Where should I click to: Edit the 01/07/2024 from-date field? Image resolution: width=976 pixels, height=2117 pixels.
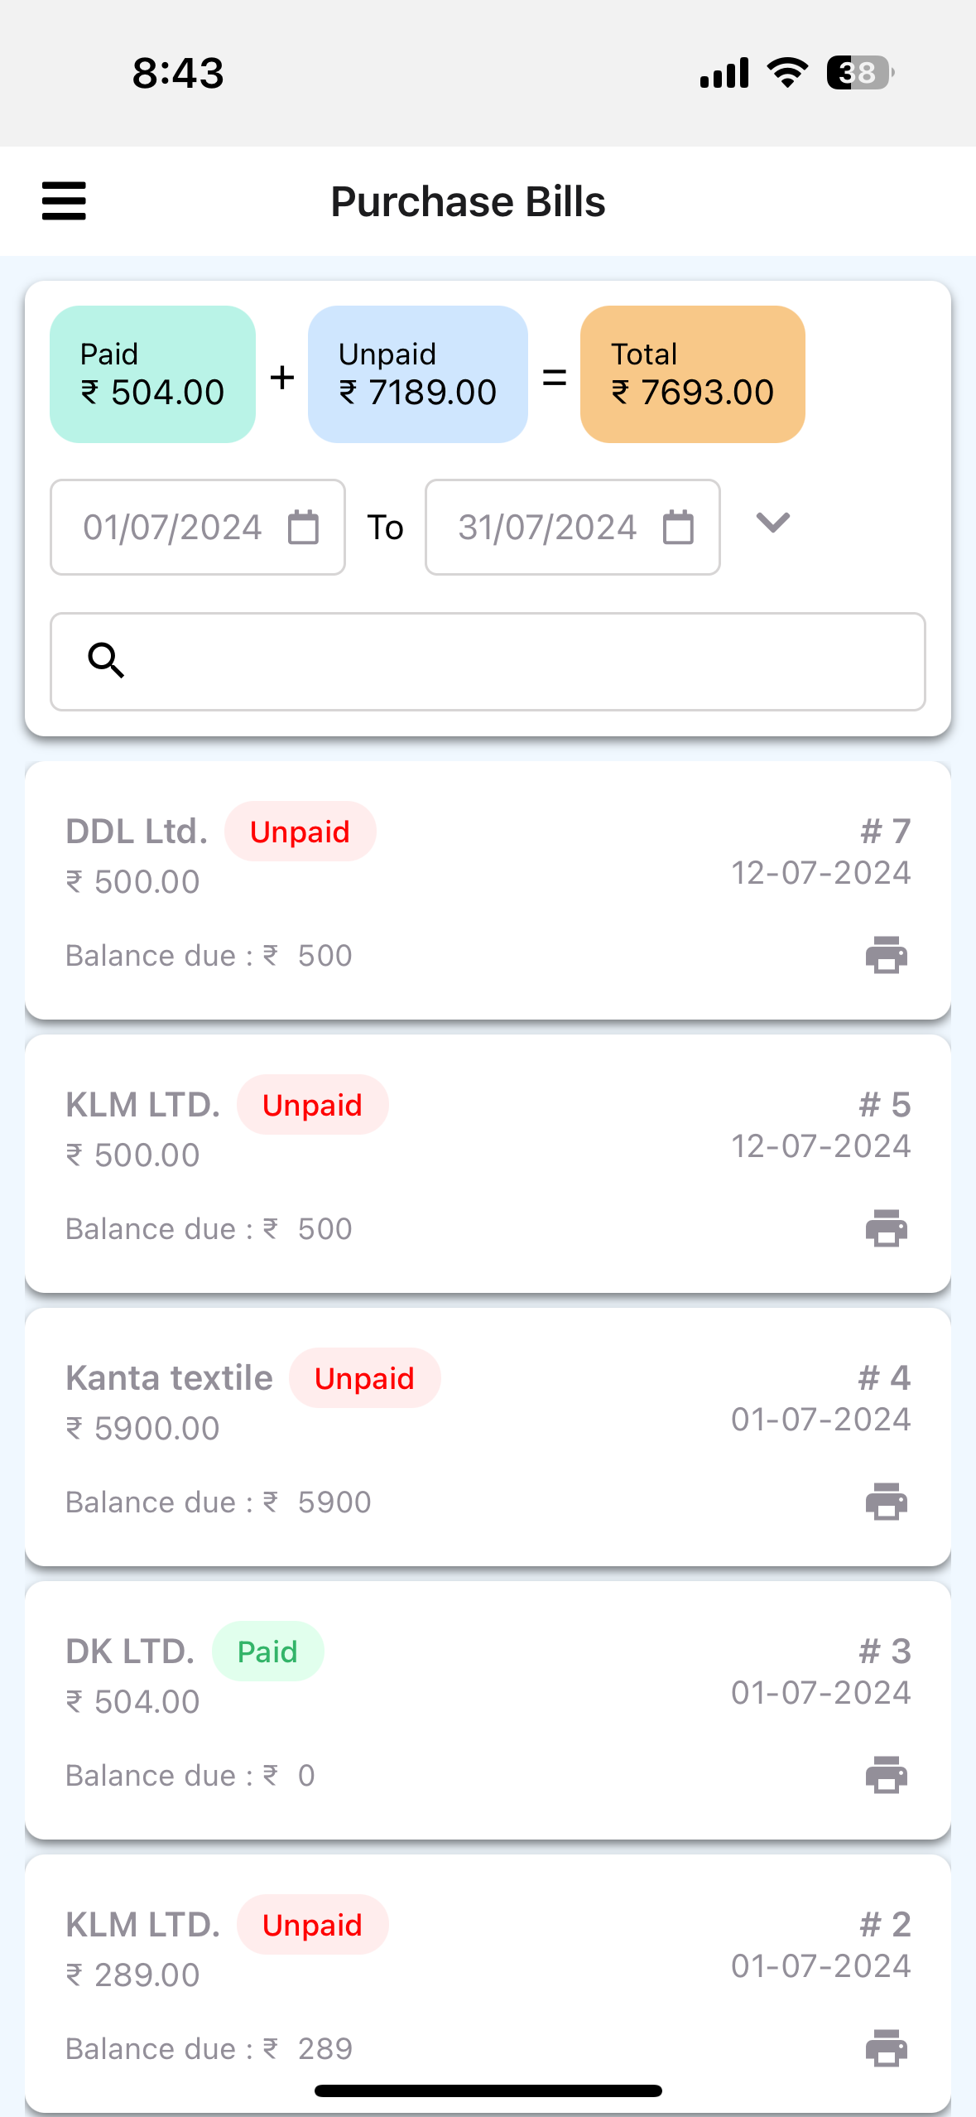coord(198,528)
